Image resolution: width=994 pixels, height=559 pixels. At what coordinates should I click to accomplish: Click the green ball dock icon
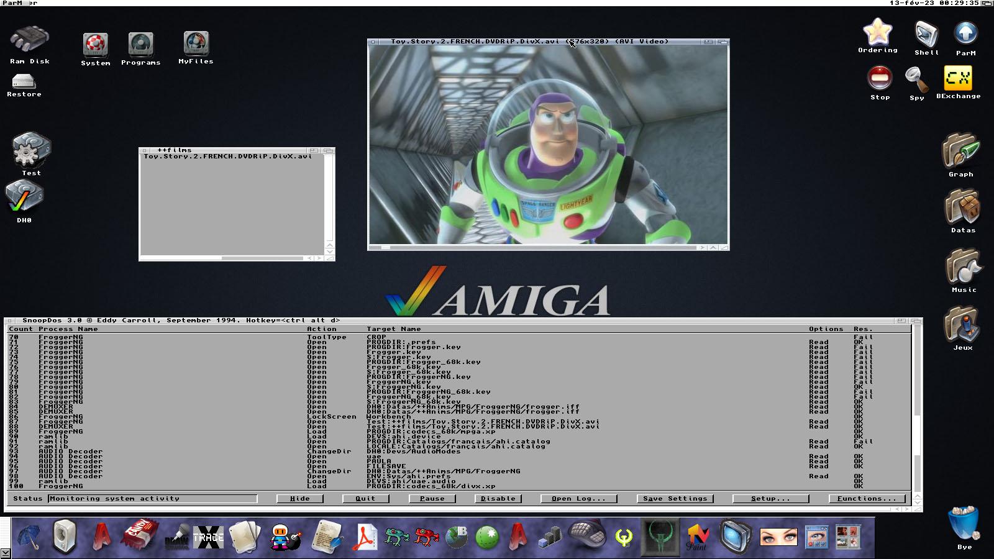(488, 537)
